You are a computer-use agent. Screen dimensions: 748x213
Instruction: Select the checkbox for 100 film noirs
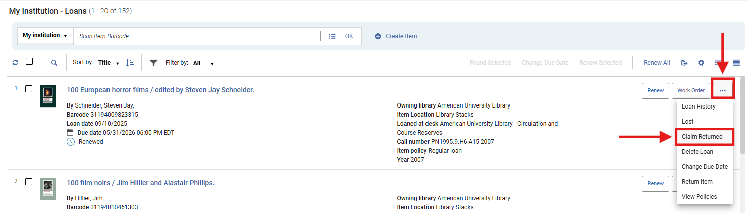(x=29, y=182)
